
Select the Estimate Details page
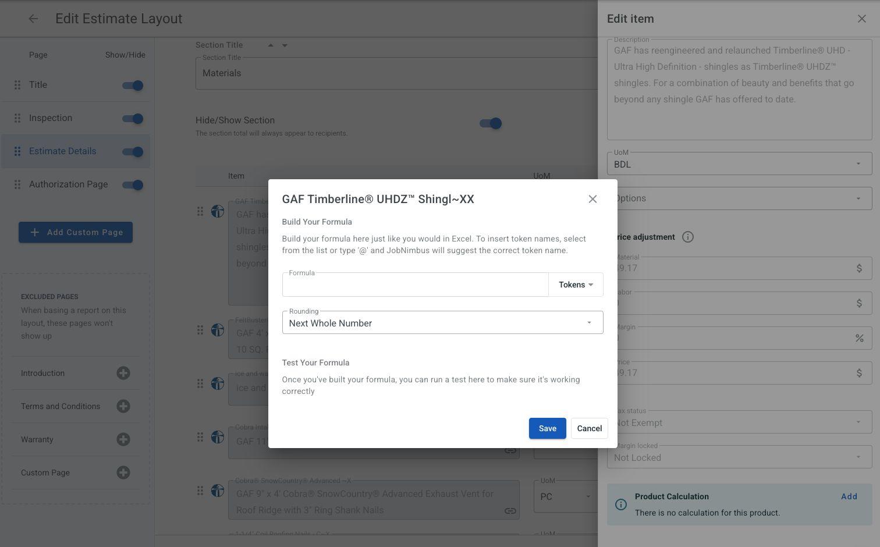(x=63, y=151)
